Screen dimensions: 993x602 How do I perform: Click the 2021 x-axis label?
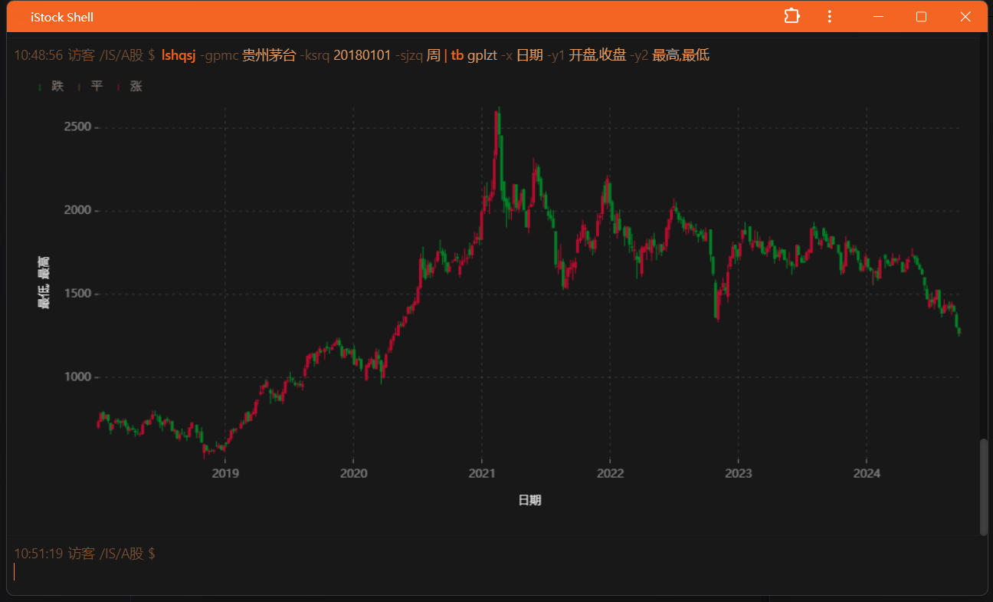point(481,473)
